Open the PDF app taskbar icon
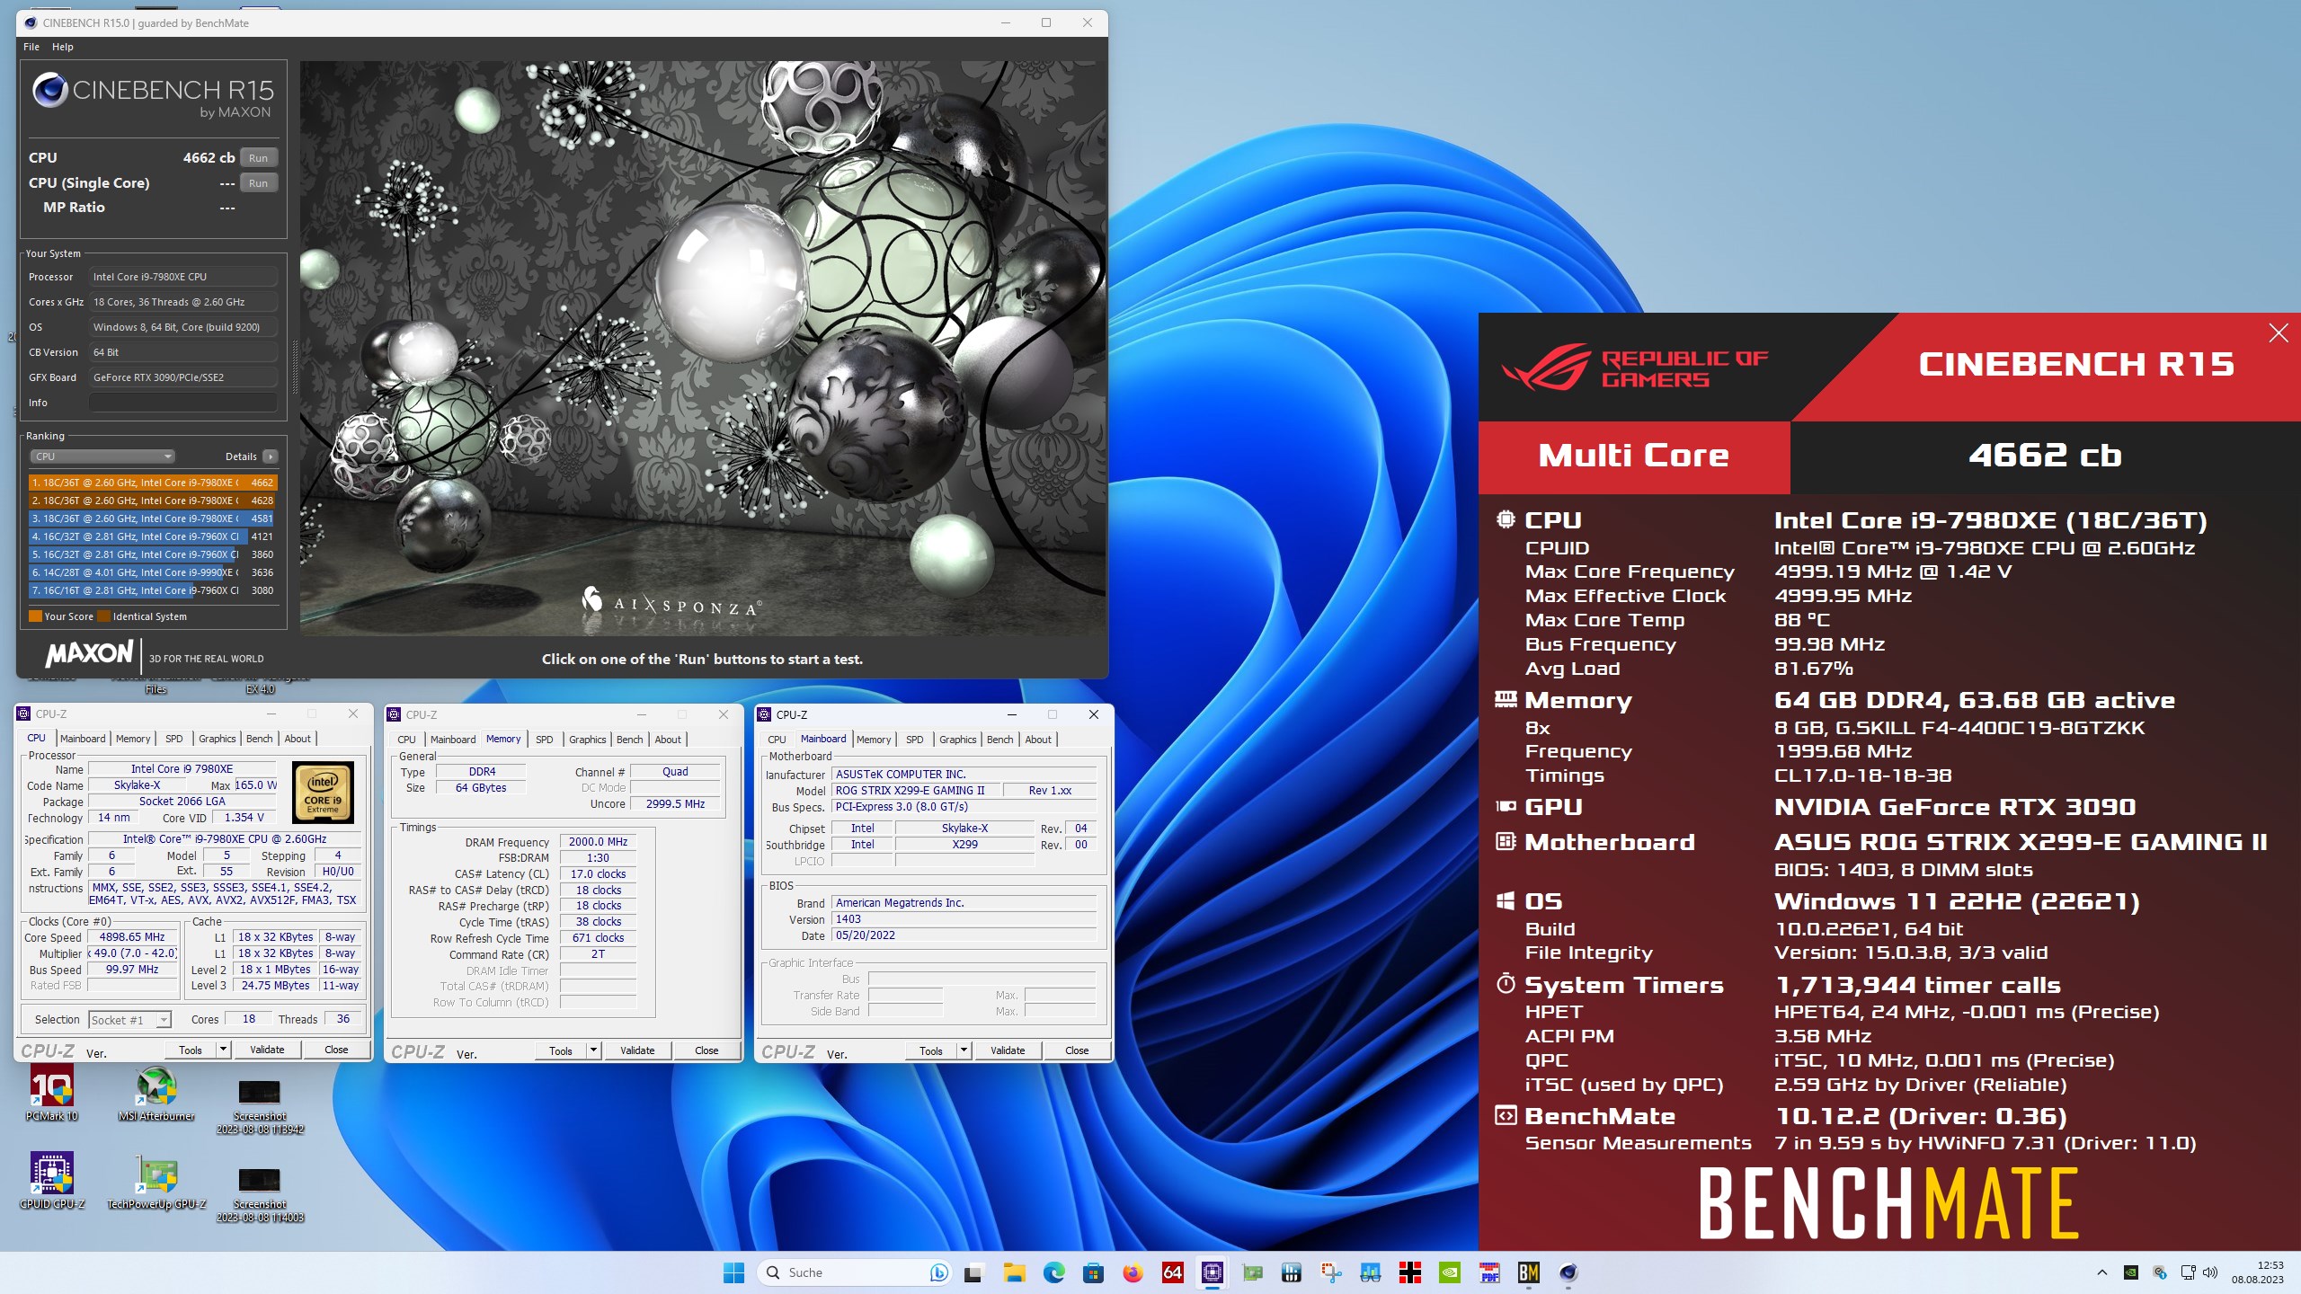Image resolution: width=2301 pixels, height=1294 pixels. [x=1488, y=1272]
